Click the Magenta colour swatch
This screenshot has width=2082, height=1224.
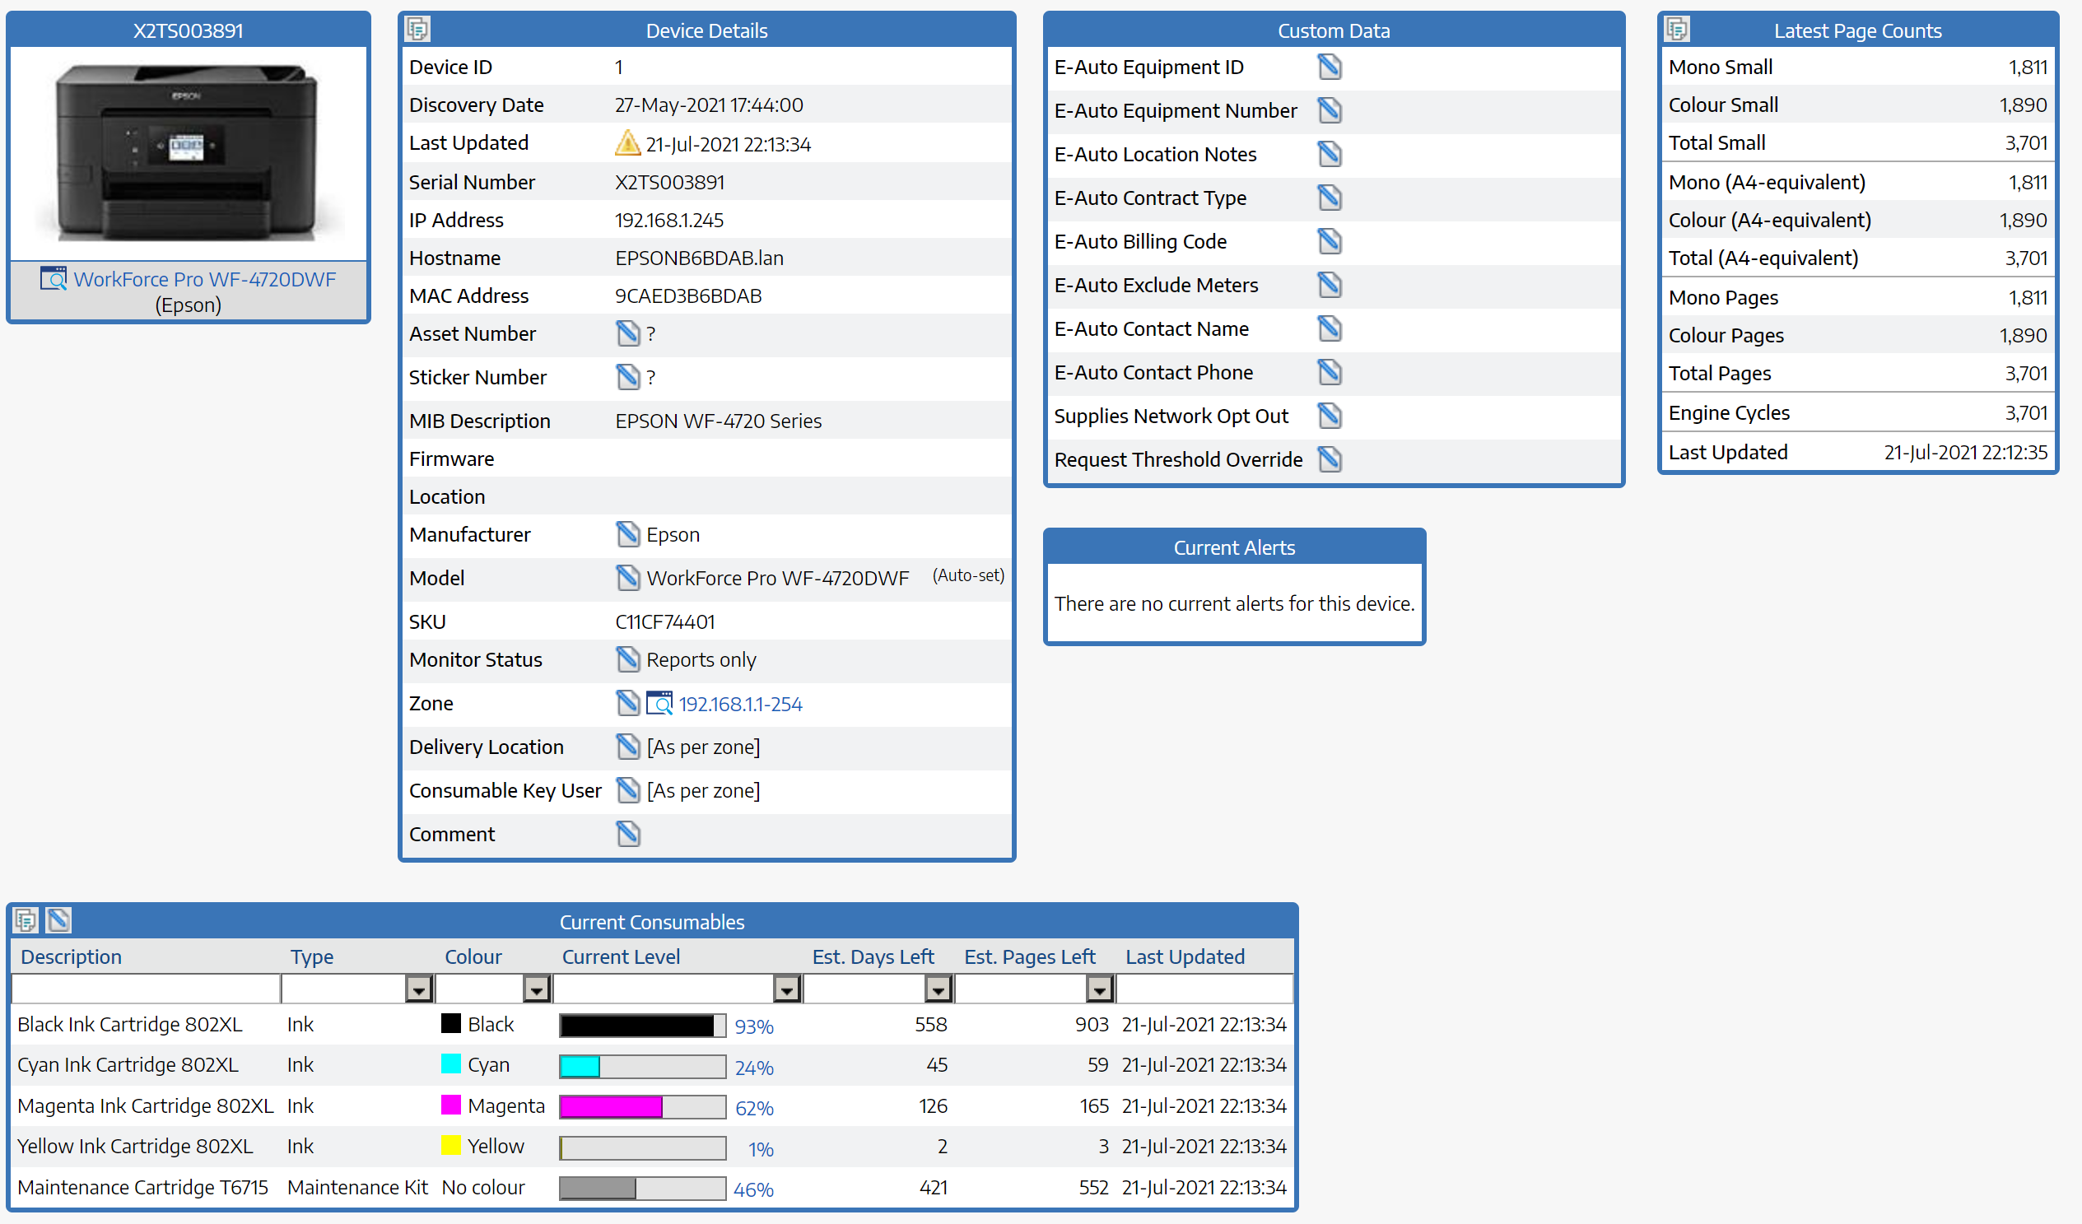tap(450, 1105)
